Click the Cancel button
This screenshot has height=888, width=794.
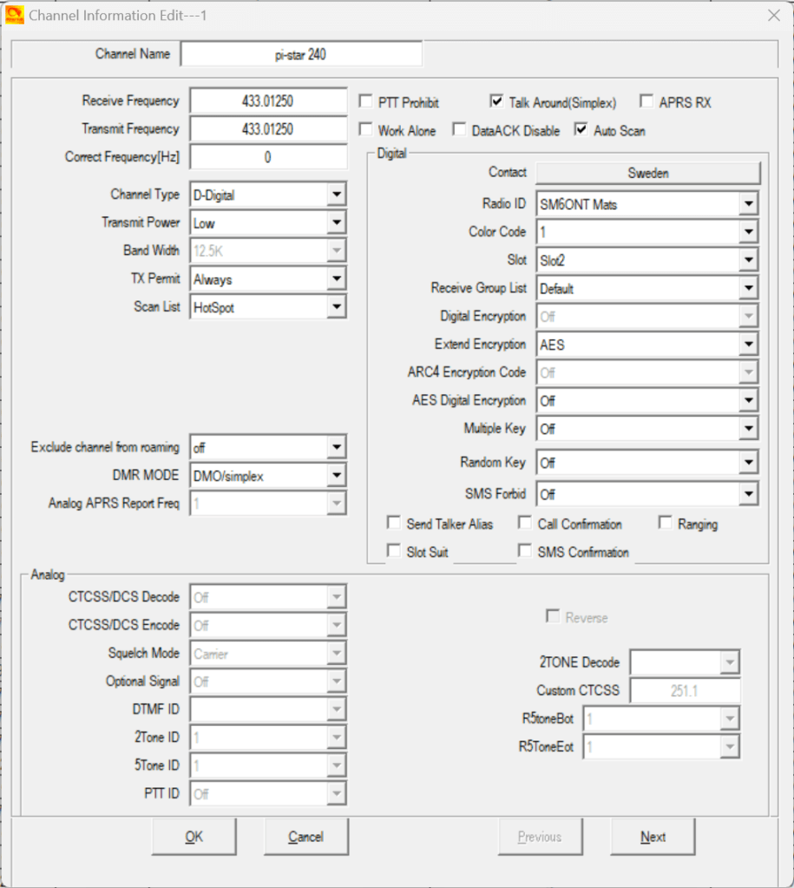(305, 837)
